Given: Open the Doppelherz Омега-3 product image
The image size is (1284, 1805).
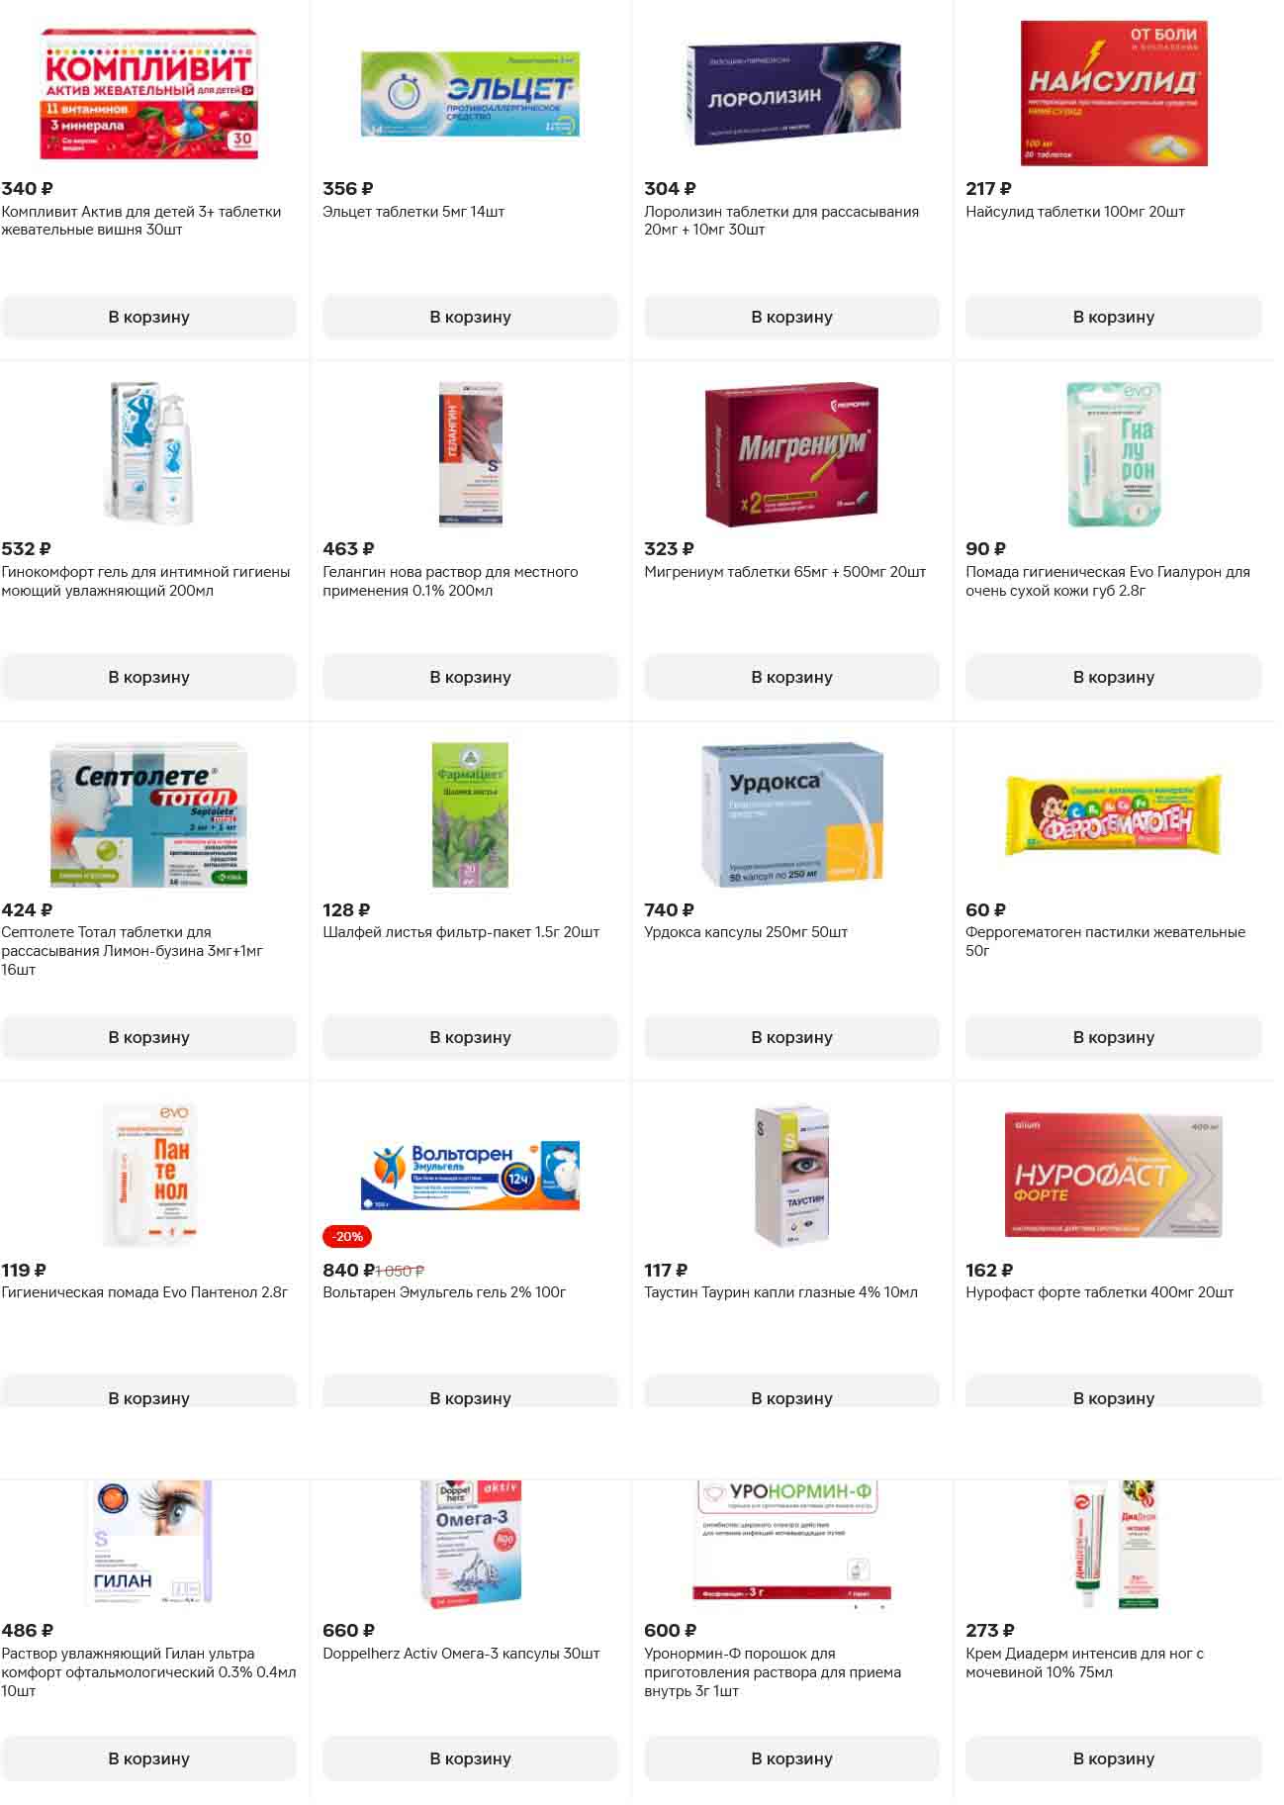Looking at the screenshot, I should tap(470, 1541).
